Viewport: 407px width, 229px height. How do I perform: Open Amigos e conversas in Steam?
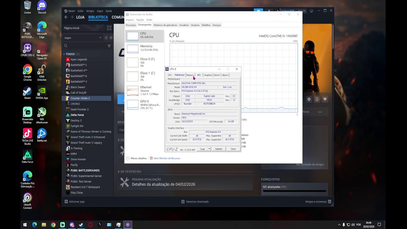pyautogui.click(x=318, y=201)
